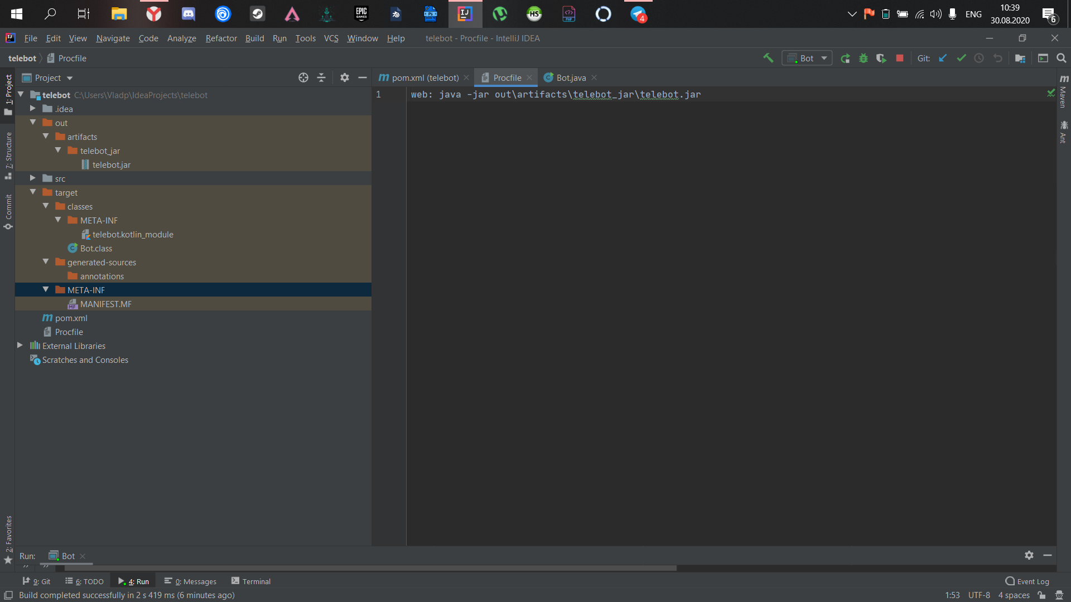Rollback changes with the undo arrow
Screen dimensions: 1071x602
998,58
